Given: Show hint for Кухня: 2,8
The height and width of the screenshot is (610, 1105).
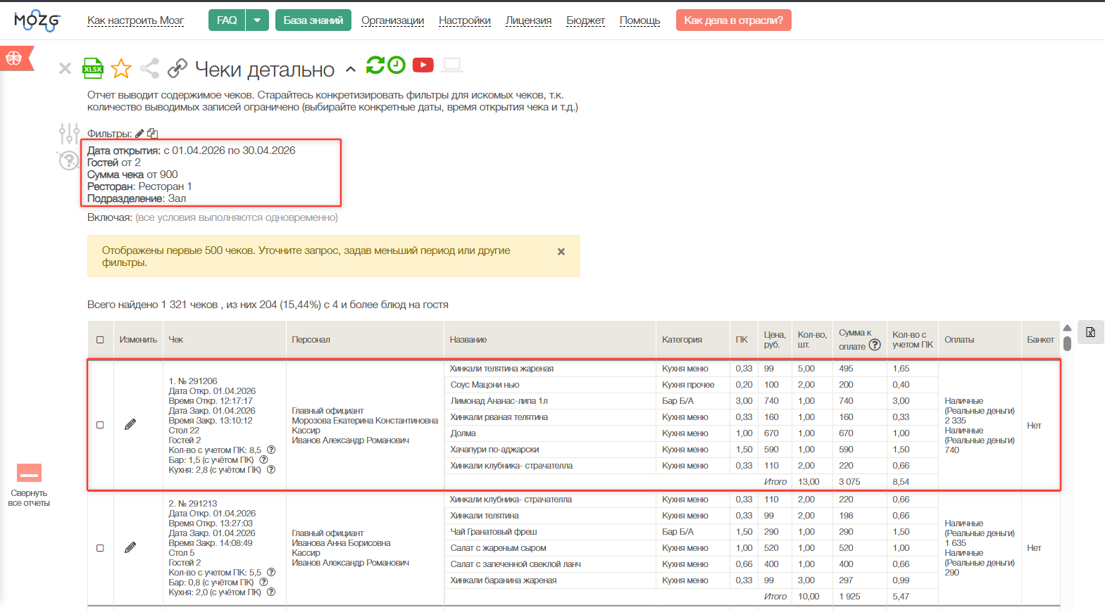Looking at the screenshot, I should (x=271, y=470).
